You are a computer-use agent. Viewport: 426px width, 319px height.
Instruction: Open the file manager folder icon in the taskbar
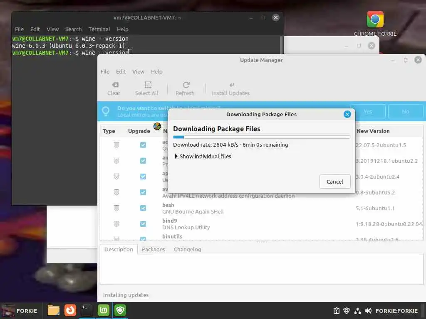[54, 310]
